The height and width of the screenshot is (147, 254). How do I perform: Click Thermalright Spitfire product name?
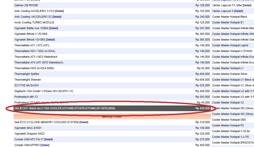click(27, 74)
